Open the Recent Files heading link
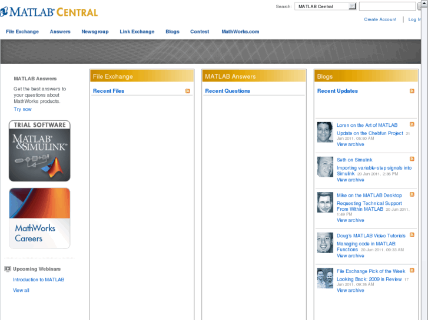Screen dimensions: 428x320 point(109,91)
